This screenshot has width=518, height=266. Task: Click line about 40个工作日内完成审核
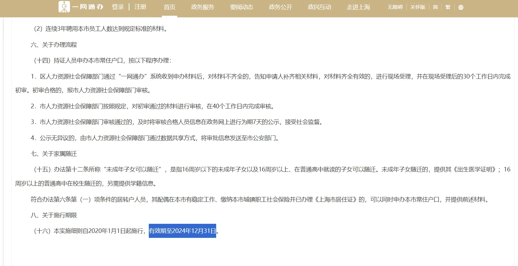tap(153, 106)
